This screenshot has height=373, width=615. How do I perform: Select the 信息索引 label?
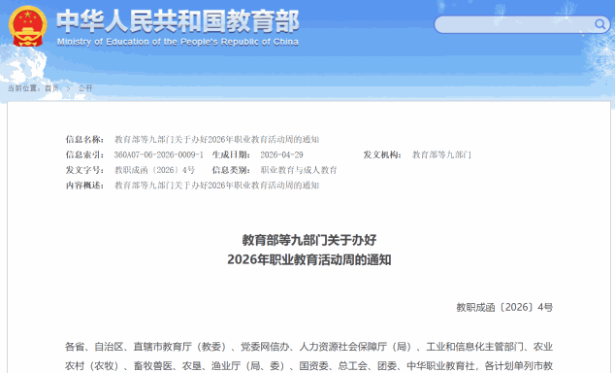(x=84, y=154)
